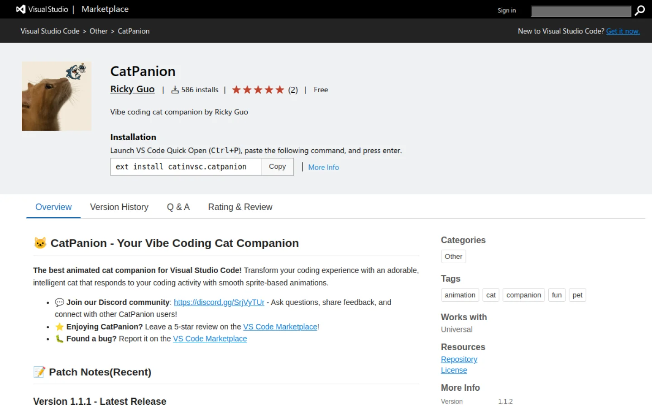Click the search magnifier icon
The image size is (652, 407).
pyautogui.click(x=640, y=10)
